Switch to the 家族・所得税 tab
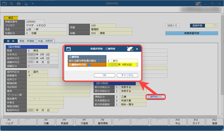Screen dimensions: 224x131 pos(27,41)
